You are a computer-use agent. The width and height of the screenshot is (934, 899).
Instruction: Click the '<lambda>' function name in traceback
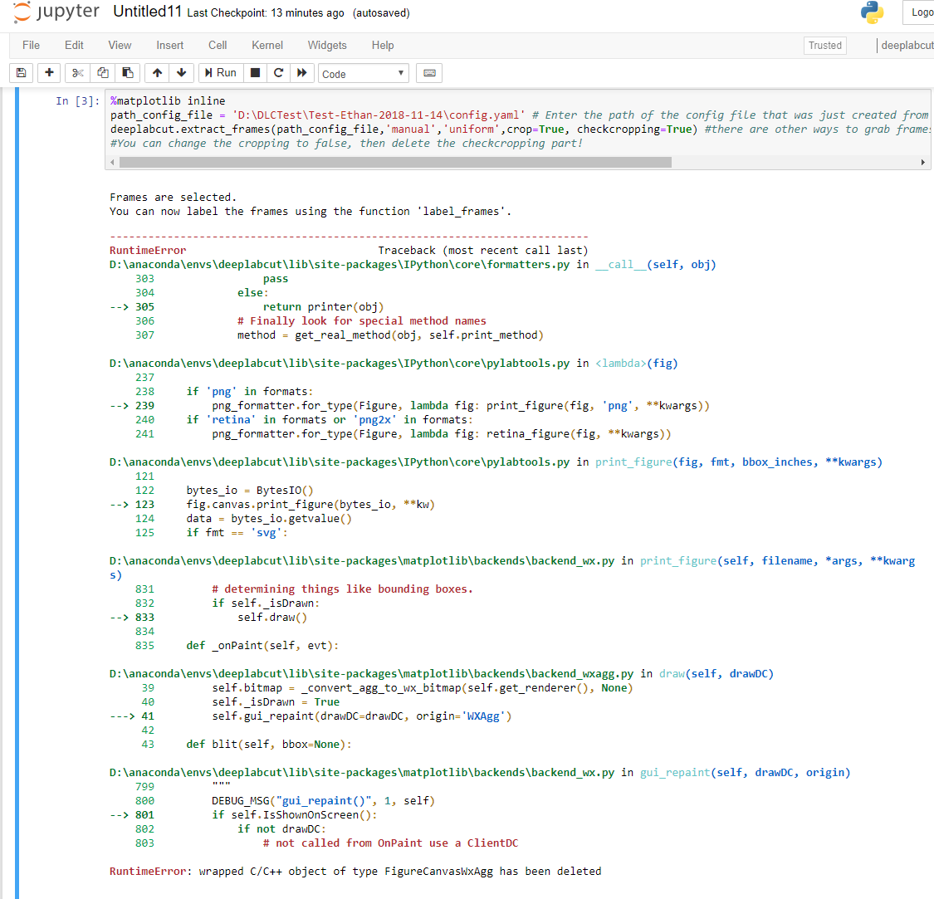coord(621,364)
